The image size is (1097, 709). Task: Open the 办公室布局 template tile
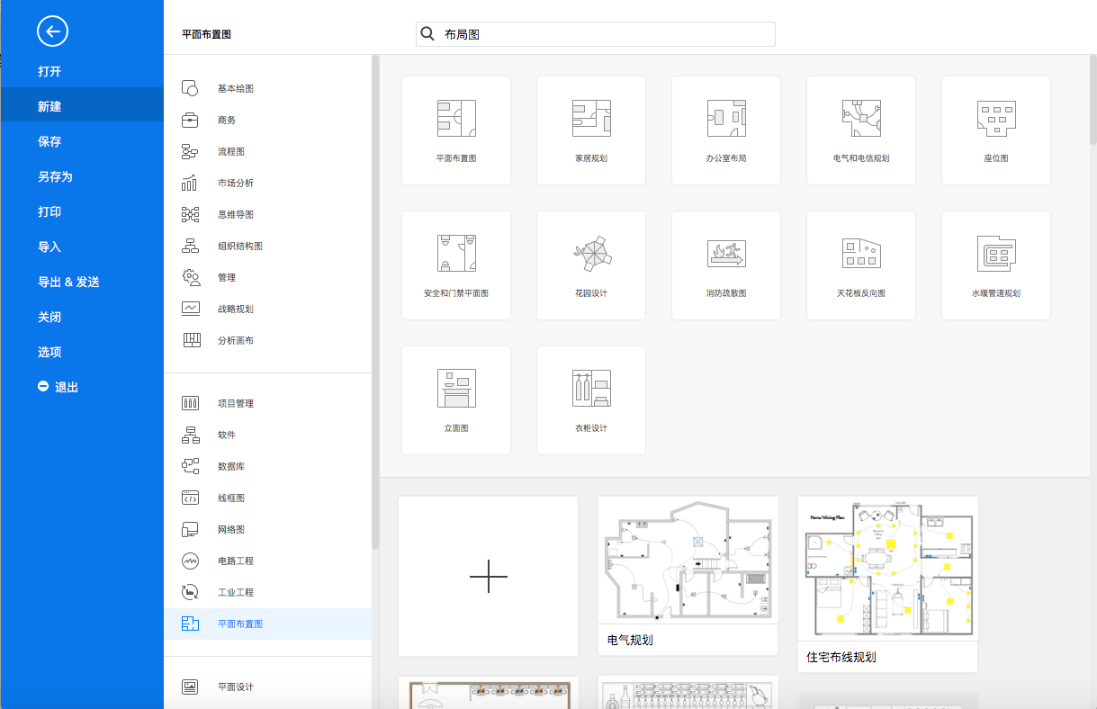(x=726, y=130)
